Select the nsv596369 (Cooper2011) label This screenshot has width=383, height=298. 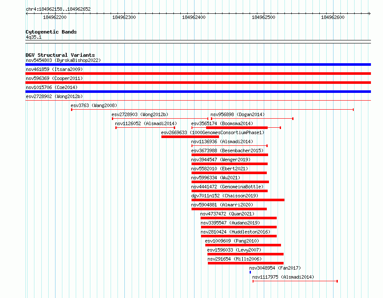pos(54,78)
